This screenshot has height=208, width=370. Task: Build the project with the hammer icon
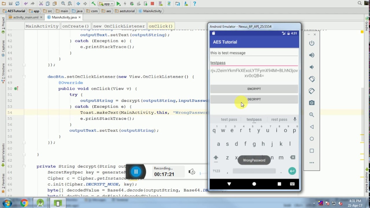[x=93, y=4]
